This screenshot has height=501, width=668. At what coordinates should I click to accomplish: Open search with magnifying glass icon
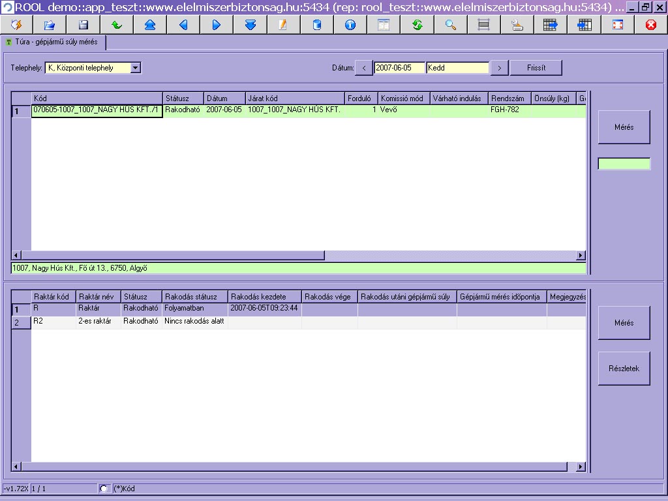tap(451, 25)
